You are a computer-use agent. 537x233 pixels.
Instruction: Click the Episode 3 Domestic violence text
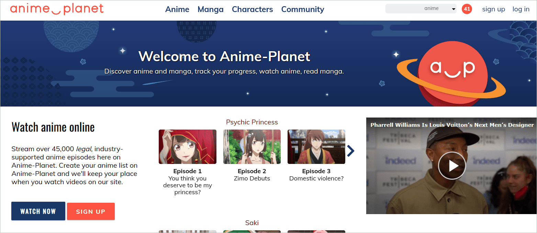(x=316, y=175)
